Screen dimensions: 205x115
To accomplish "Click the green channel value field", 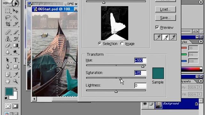I will (193, 55).
